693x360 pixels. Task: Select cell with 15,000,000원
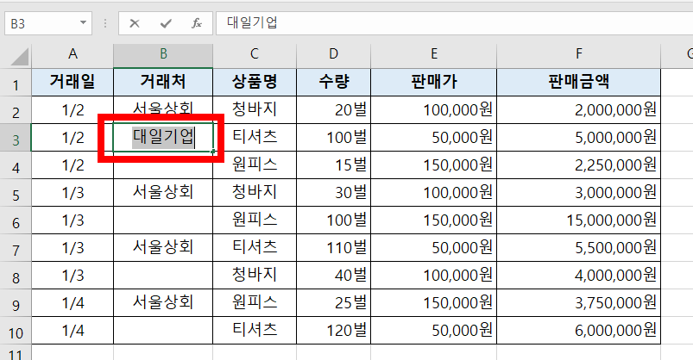point(578,220)
